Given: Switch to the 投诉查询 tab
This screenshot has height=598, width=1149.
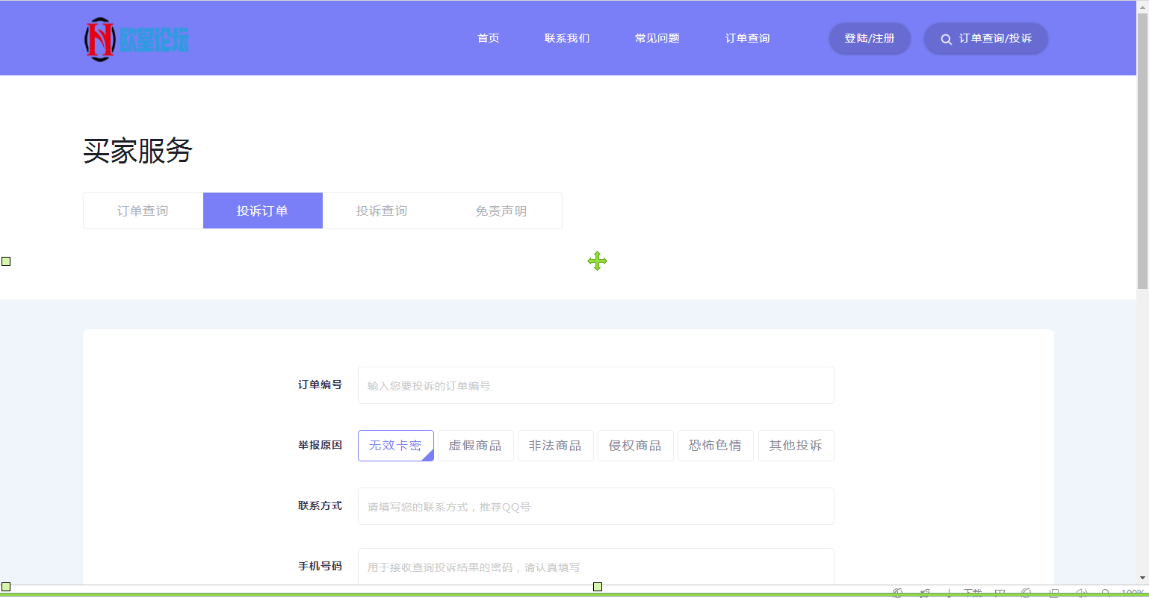Looking at the screenshot, I should tap(383, 210).
